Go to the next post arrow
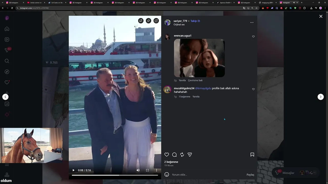 (x=321, y=97)
